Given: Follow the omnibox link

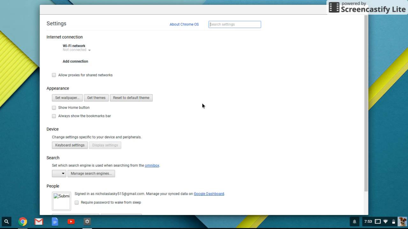Looking at the screenshot, I should coord(152,165).
